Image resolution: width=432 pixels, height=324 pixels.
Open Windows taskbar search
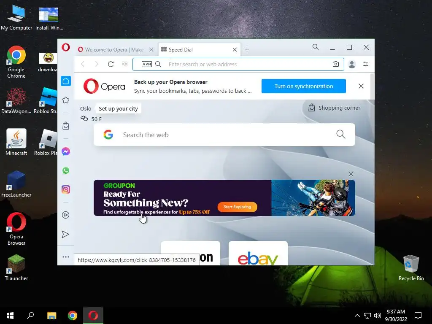[x=30, y=316]
